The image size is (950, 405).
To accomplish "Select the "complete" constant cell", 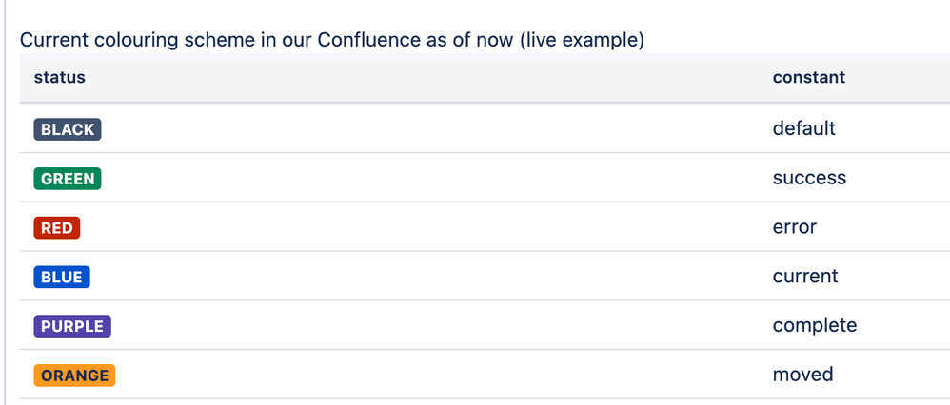I will 815,326.
